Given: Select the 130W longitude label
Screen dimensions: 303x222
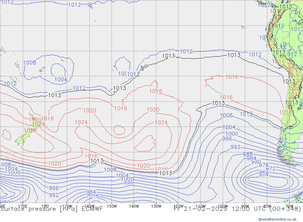Looking at the screenshot, I should pos(156,206).
